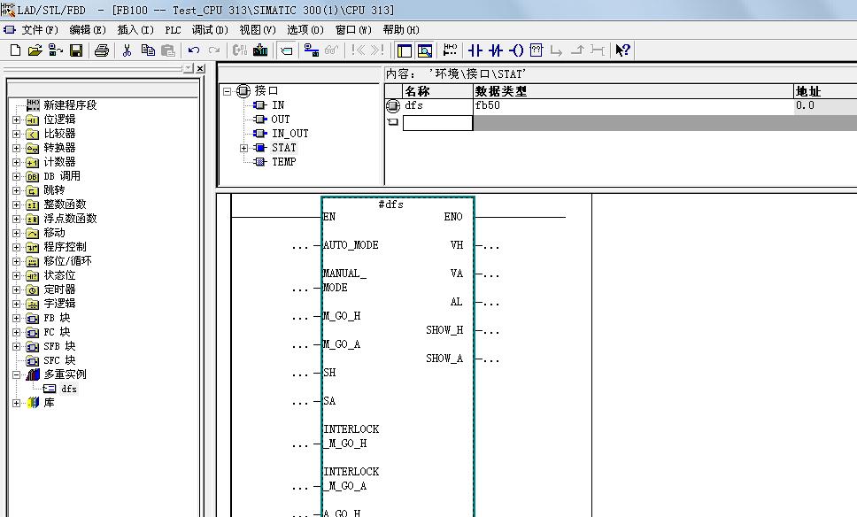Select the TEMP interface item
The height and width of the screenshot is (517, 857).
point(283,162)
